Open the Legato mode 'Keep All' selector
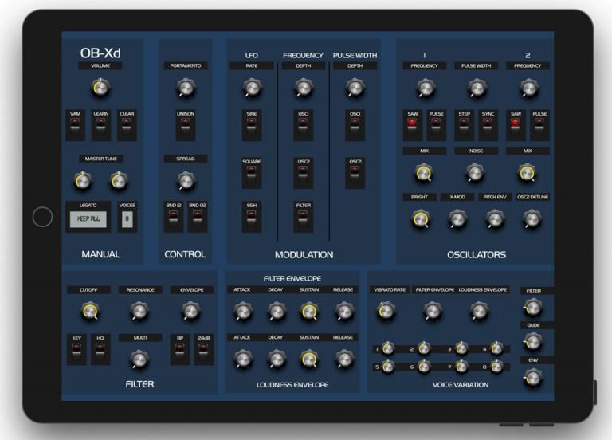This screenshot has width=612, height=440. coord(88,219)
